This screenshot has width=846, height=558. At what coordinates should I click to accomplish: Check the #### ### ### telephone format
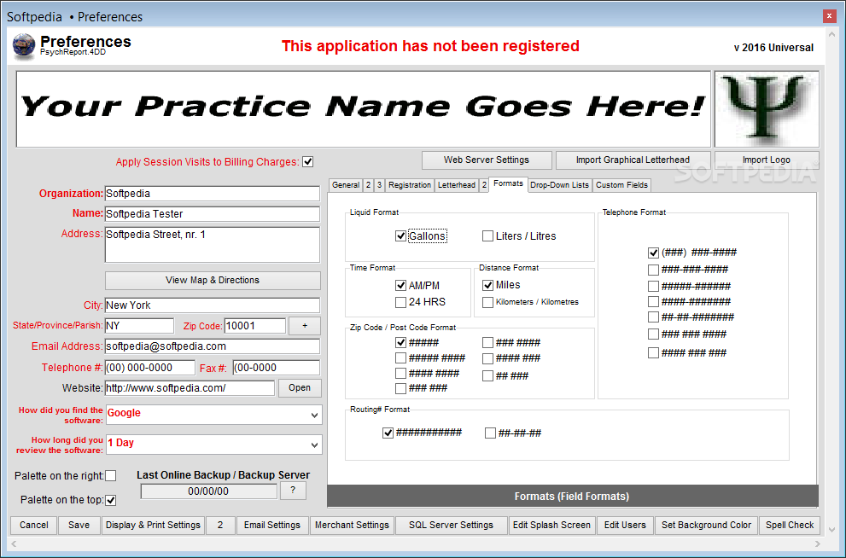pyautogui.click(x=653, y=353)
